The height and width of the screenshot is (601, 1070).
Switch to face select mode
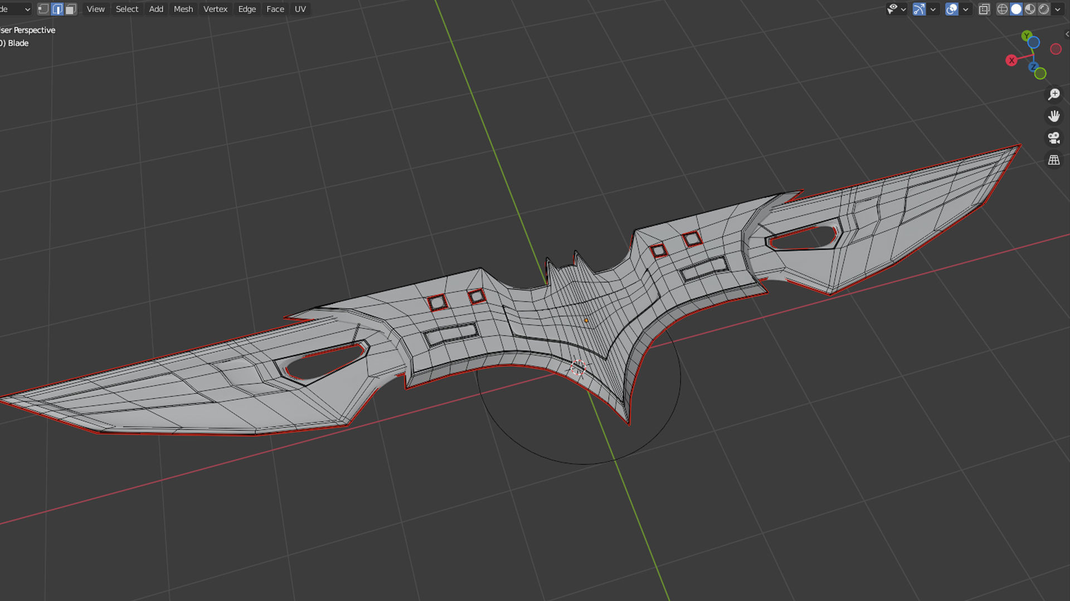[x=71, y=9]
